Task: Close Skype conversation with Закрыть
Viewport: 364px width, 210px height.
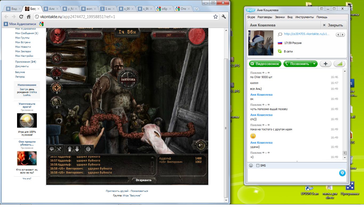Action: [333, 25]
